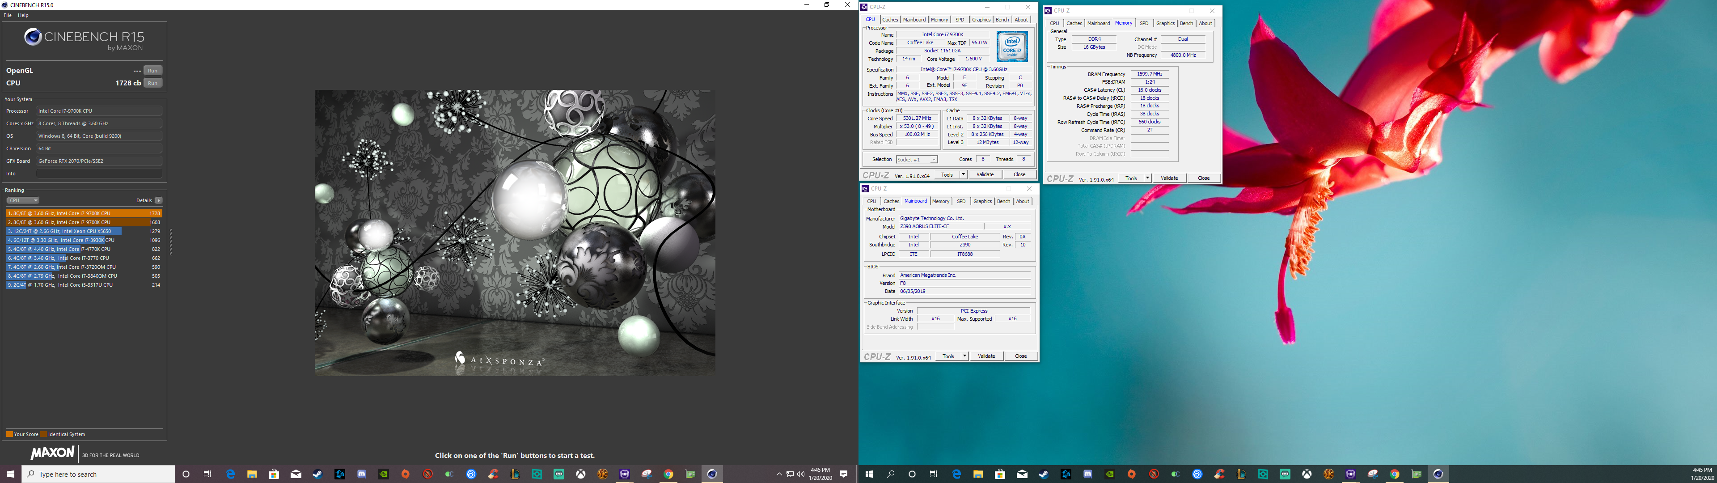1717x483 pixels.
Task: Click the Cinebench R15 logo icon
Action: tap(34, 38)
